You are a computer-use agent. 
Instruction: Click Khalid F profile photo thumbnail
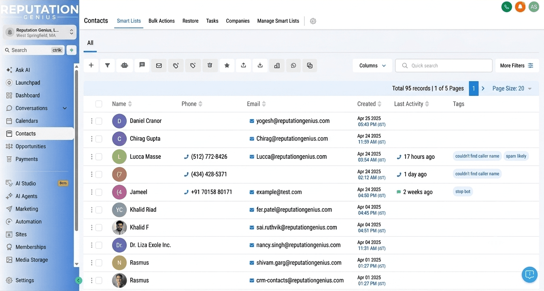pos(119,228)
